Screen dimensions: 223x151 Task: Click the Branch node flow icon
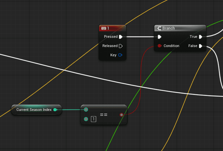point(159,28)
